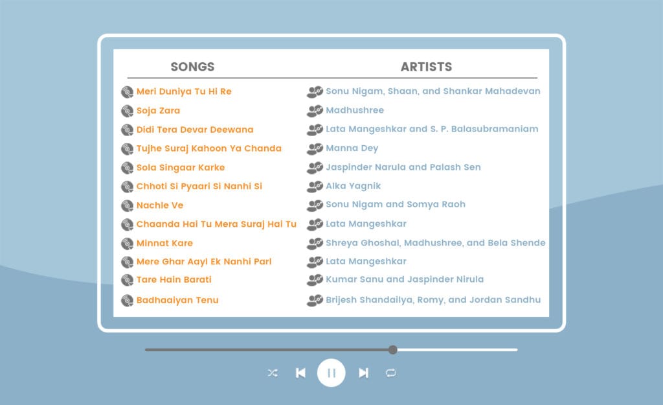Select the song Meri Duniya Tu Hi Re

pyautogui.click(x=184, y=91)
